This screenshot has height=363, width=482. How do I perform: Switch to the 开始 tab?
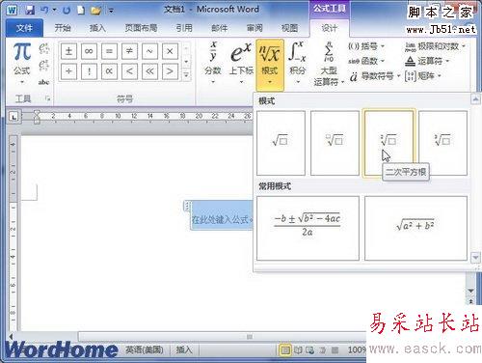[x=63, y=28]
